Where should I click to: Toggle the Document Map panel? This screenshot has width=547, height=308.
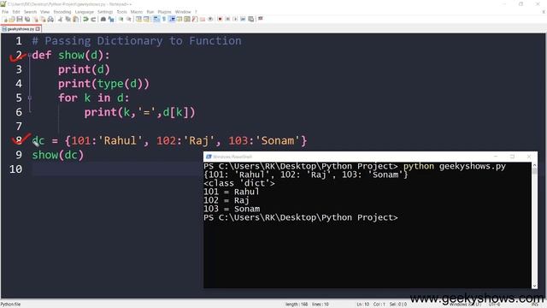tap(187, 19)
